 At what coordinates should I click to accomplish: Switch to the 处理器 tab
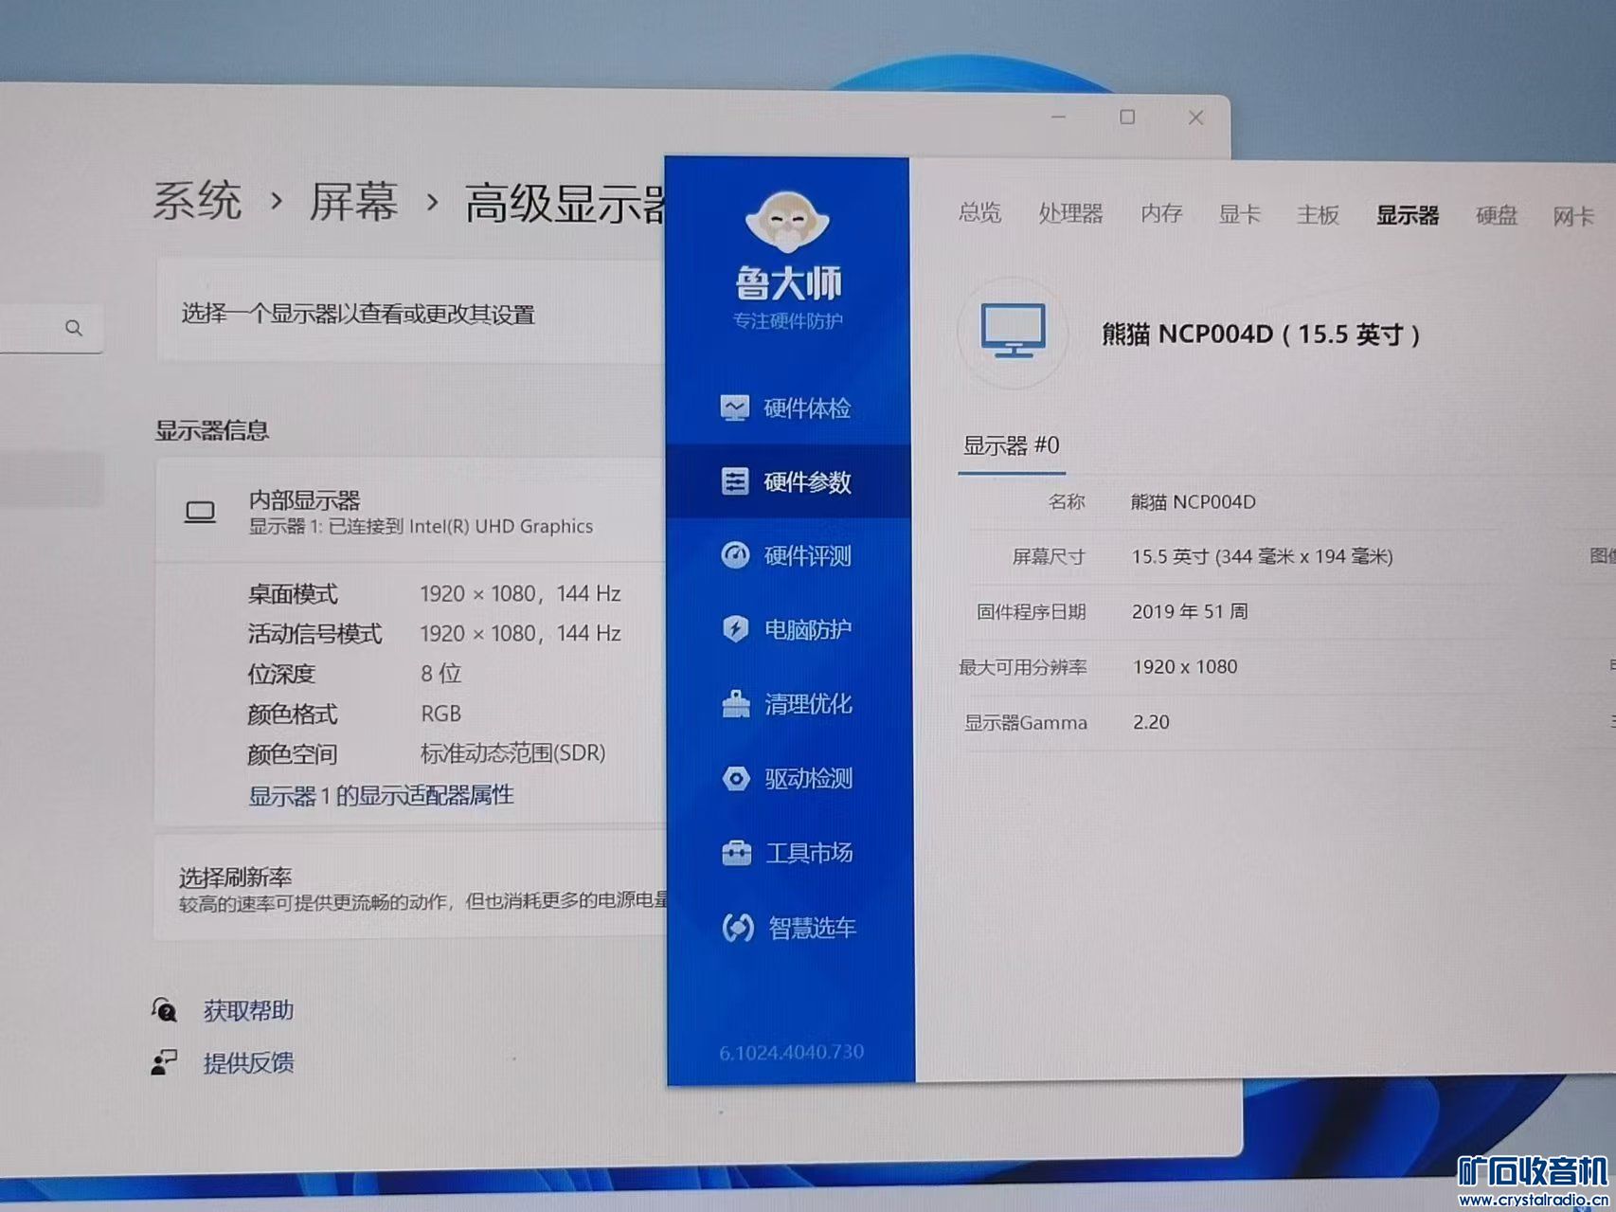tap(1070, 213)
